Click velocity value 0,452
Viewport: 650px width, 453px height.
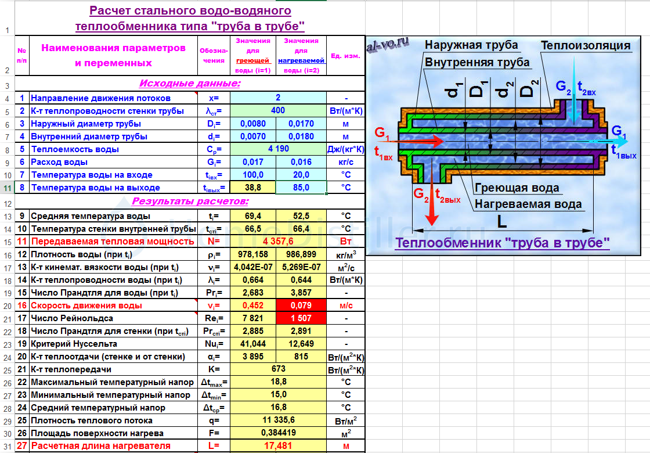253,305
